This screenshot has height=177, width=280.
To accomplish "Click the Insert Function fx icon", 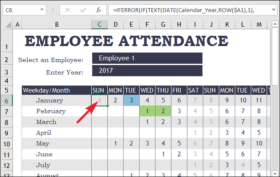I will 99,10.
